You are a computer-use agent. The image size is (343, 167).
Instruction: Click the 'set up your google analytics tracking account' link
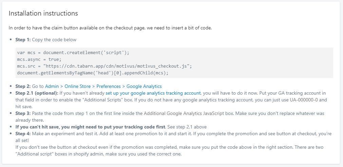[x=153, y=93]
